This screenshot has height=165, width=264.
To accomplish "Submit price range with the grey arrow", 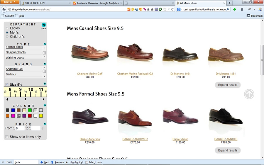I will click(x=43, y=128).
